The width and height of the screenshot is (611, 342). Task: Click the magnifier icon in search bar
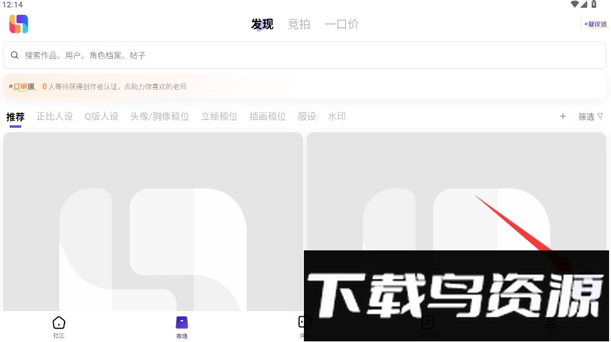(14, 55)
